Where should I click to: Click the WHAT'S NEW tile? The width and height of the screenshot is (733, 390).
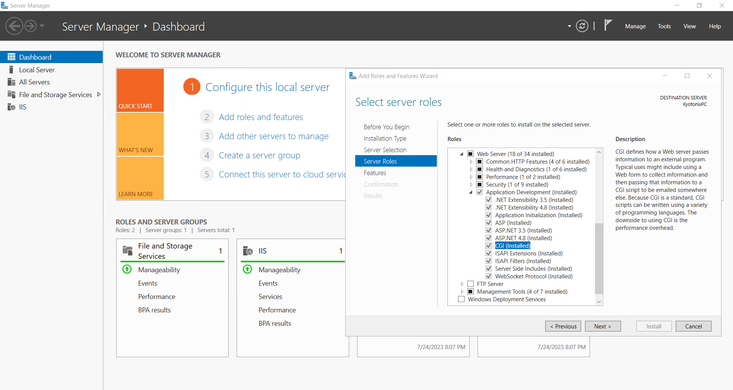point(140,134)
